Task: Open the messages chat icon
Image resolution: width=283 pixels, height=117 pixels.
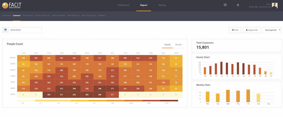Action: 225,5
